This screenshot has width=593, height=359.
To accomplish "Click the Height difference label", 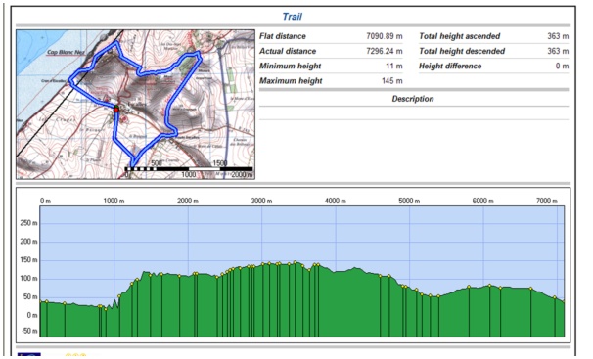I will point(450,67).
